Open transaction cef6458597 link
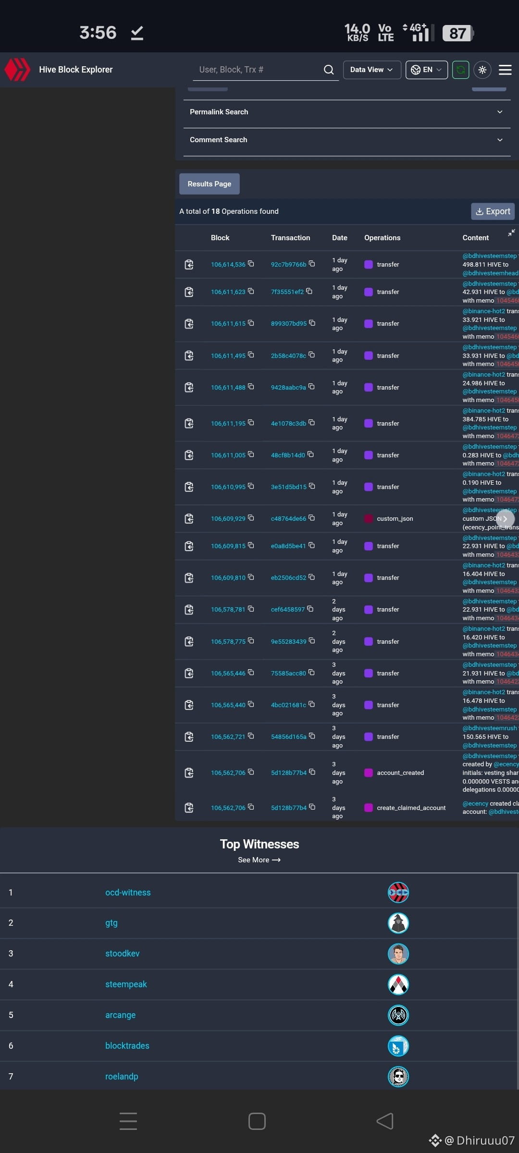The height and width of the screenshot is (1153, 519). click(288, 610)
